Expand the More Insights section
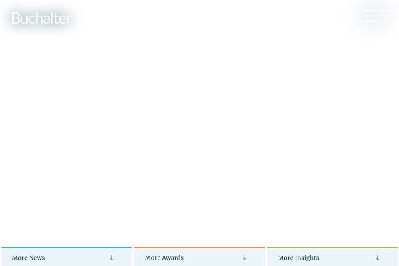Image resolution: width=399 pixels, height=266 pixels. (x=332, y=257)
